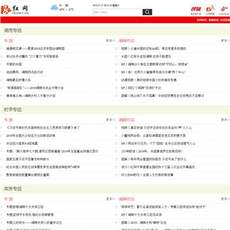Select 融媒作品 heading under 时事专题 section
Viewport: 230px width, 230px height.
[126, 120]
